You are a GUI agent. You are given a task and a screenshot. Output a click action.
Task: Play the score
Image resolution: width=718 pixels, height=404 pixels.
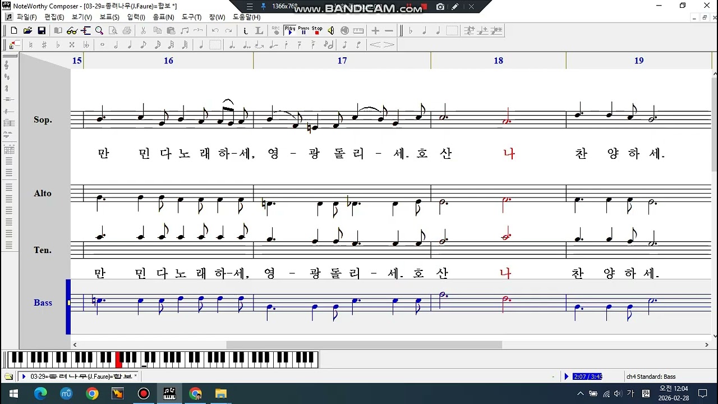[x=289, y=30]
